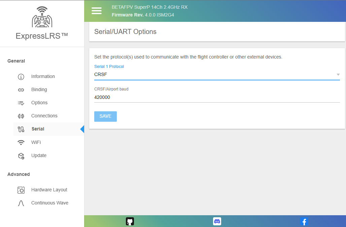Navigate to the Binding page label

(39, 90)
